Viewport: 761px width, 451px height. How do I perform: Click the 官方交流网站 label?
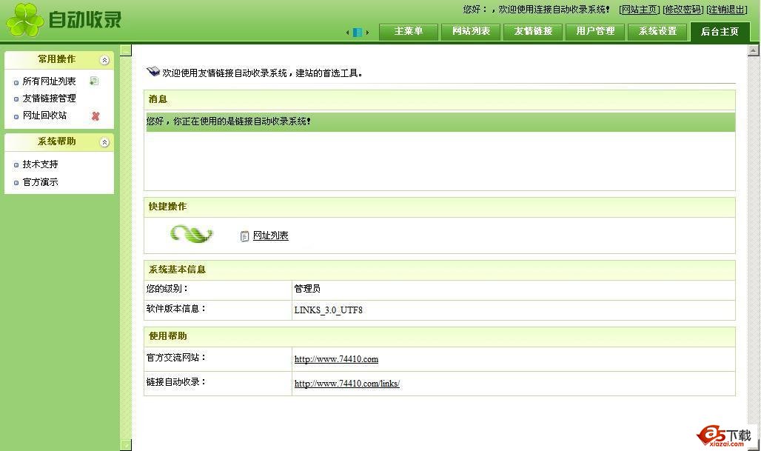tap(176, 358)
